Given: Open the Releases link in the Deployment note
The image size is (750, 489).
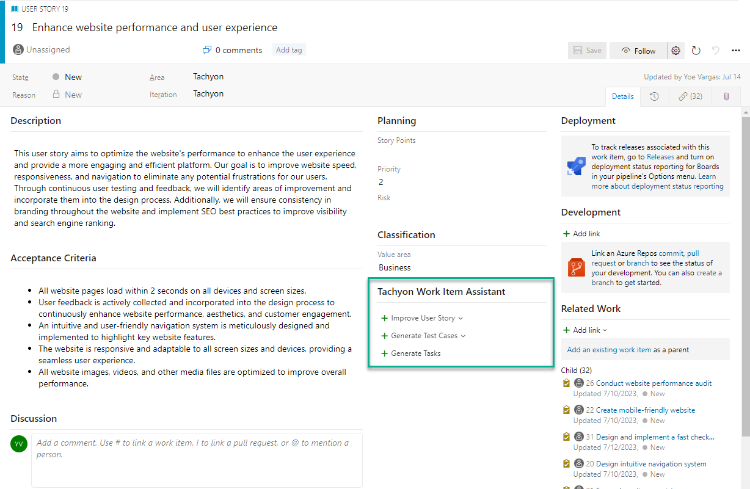Looking at the screenshot, I should [661, 156].
